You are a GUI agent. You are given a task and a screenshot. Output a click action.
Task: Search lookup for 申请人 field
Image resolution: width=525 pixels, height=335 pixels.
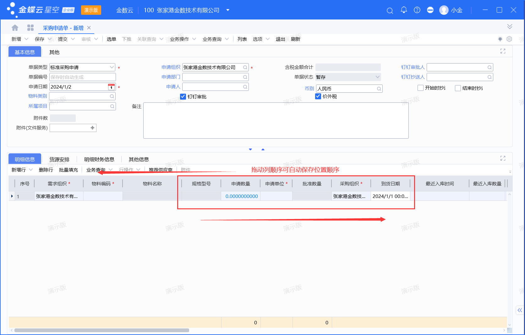[245, 87]
